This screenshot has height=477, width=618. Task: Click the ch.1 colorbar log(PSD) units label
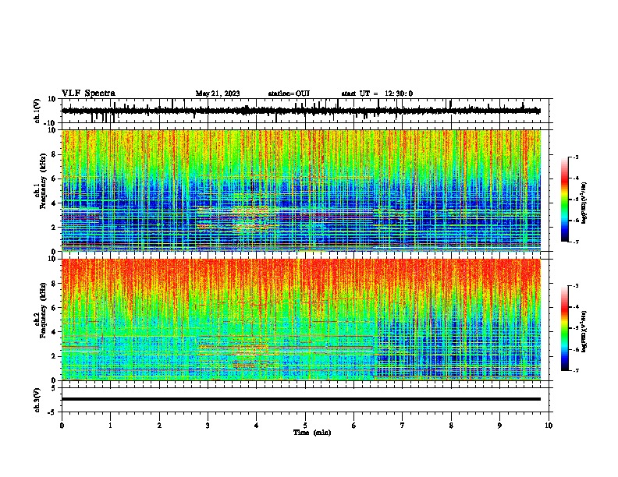(584, 203)
